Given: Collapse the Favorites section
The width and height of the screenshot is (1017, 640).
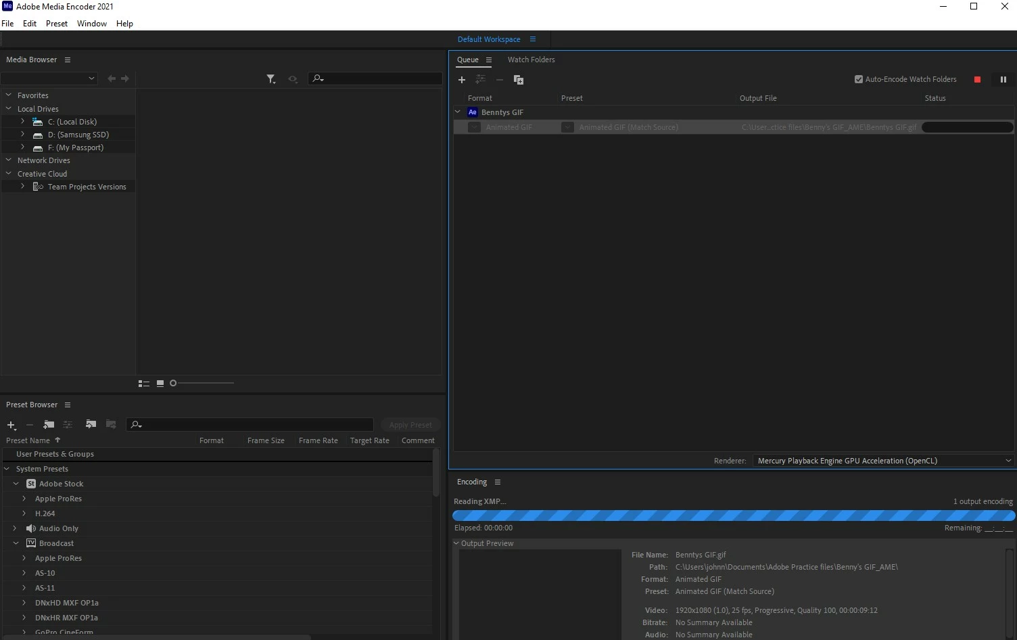Looking at the screenshot, I should pos(9,95).
